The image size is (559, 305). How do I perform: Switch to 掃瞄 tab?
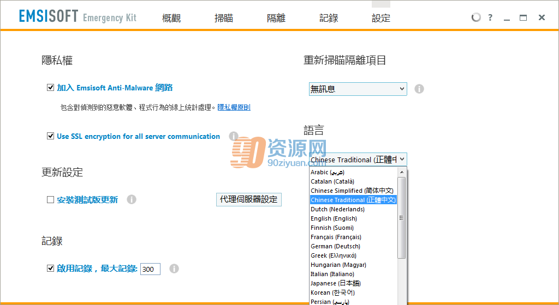[x=224, y=18]
